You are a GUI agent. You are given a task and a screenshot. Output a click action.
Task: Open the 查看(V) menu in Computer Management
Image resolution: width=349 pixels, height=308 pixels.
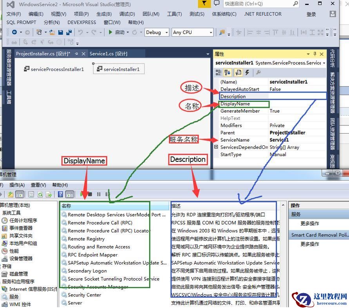coord(38,185)
